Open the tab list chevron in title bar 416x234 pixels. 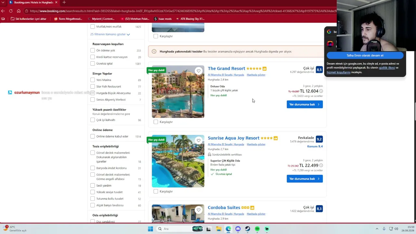pyautogui.click(x=3, y=2)
